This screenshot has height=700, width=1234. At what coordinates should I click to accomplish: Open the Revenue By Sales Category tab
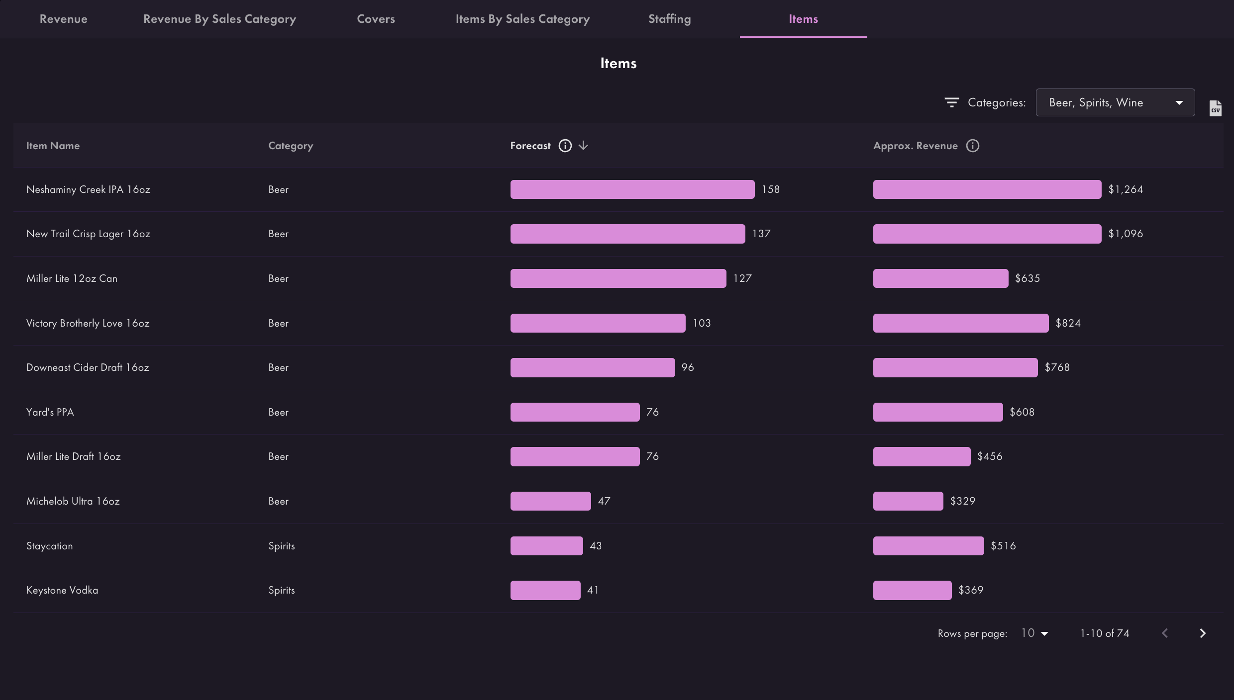coord(219,19)
